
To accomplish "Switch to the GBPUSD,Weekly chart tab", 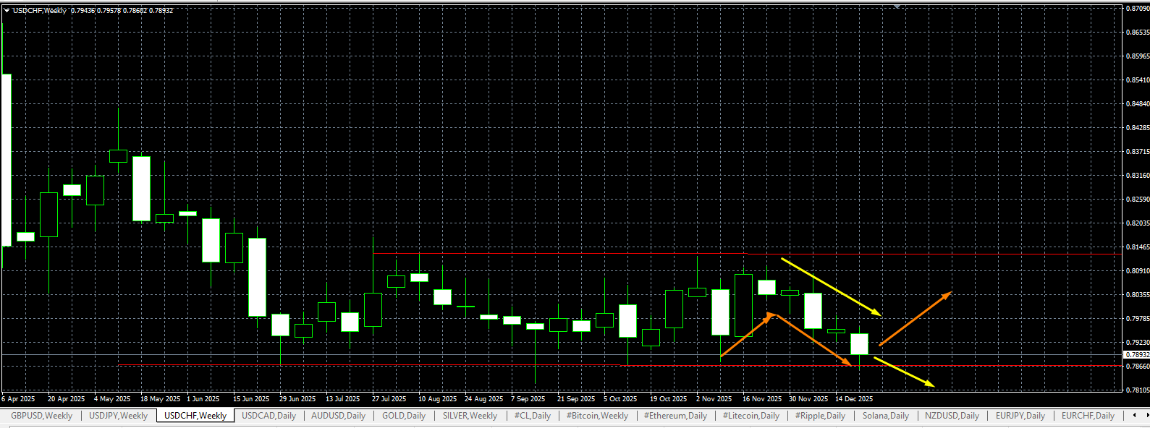I will click(41, 416).
